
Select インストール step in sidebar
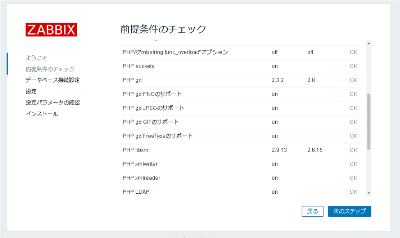tap(42, 114)
